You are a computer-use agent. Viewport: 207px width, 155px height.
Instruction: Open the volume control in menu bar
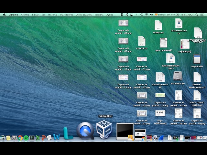[x=151, y=15]
